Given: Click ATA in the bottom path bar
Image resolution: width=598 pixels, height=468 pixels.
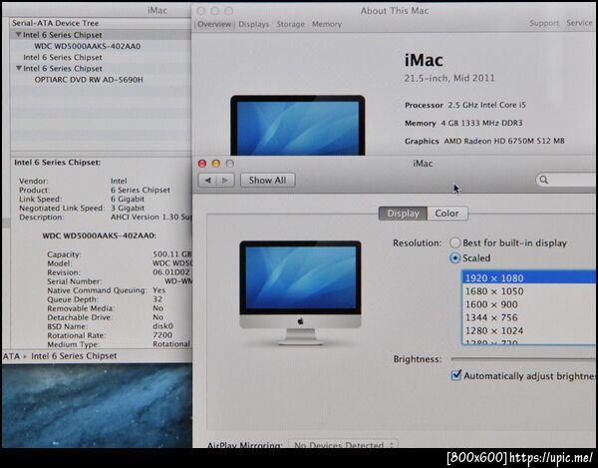Looking at the screenshot, I should pyautogui.click(x=11, y=356).
